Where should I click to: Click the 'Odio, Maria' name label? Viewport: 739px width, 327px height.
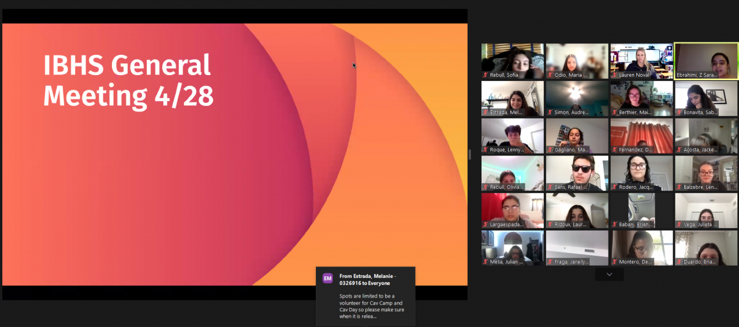tap(570, 75)
